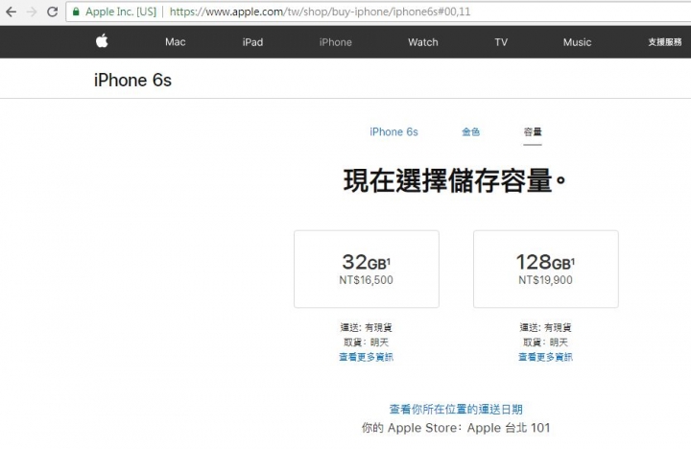Reload the page with the refresh icon
The image size is (691, 449).
point(53,12)
